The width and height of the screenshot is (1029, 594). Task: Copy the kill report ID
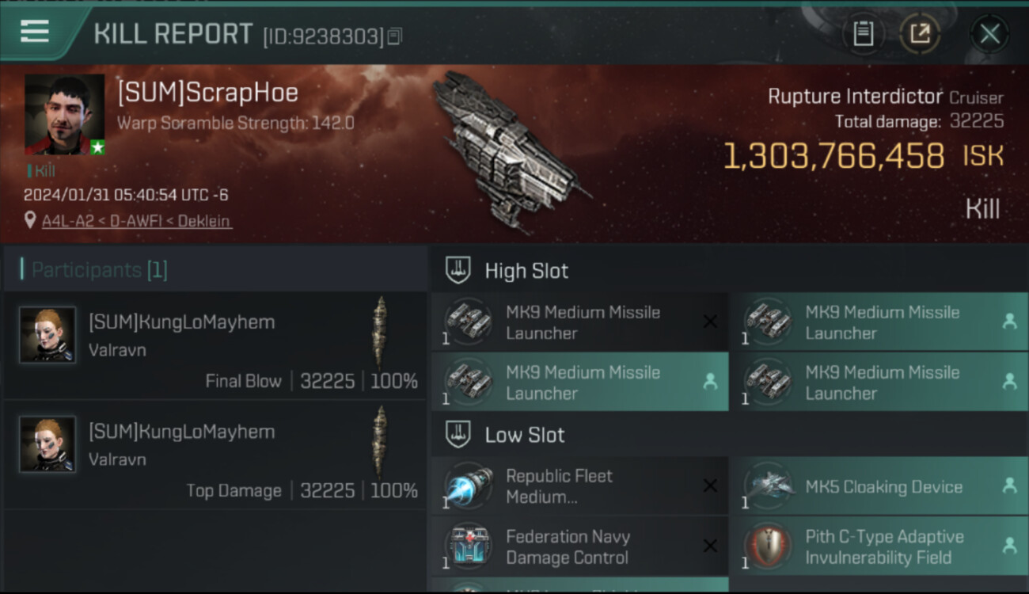point(395,36)
